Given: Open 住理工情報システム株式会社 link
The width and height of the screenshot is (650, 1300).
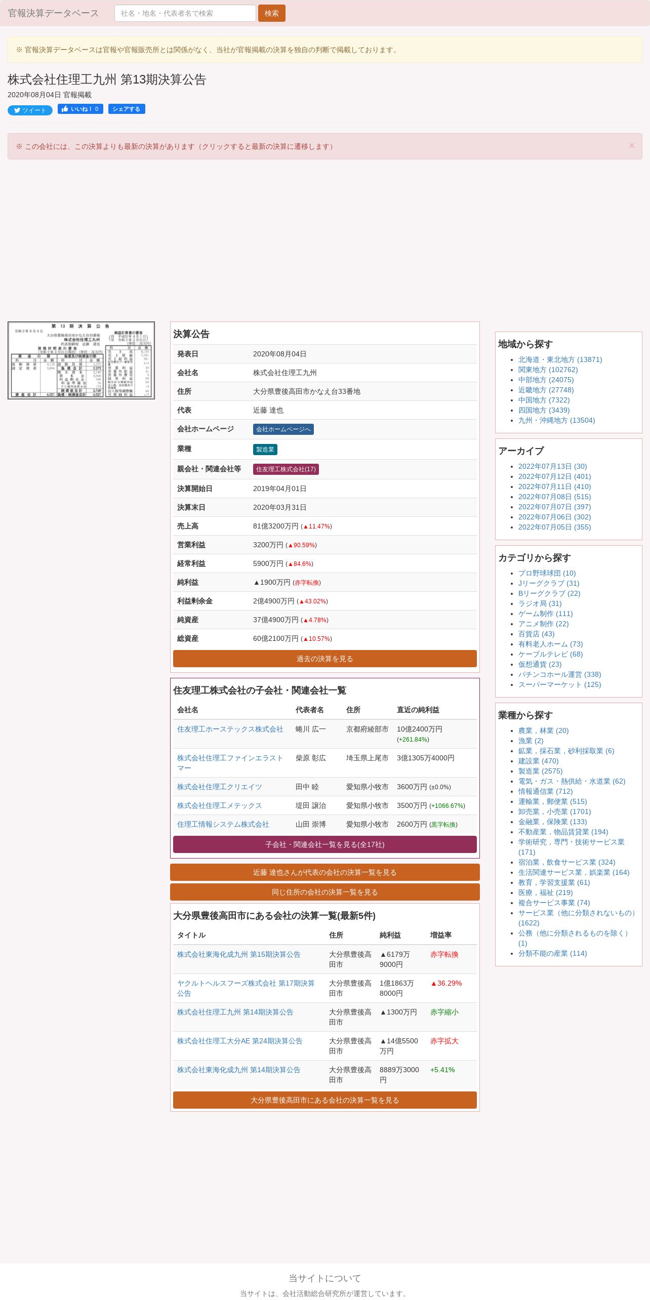Looking at the screenshot, I should point(223,824).
